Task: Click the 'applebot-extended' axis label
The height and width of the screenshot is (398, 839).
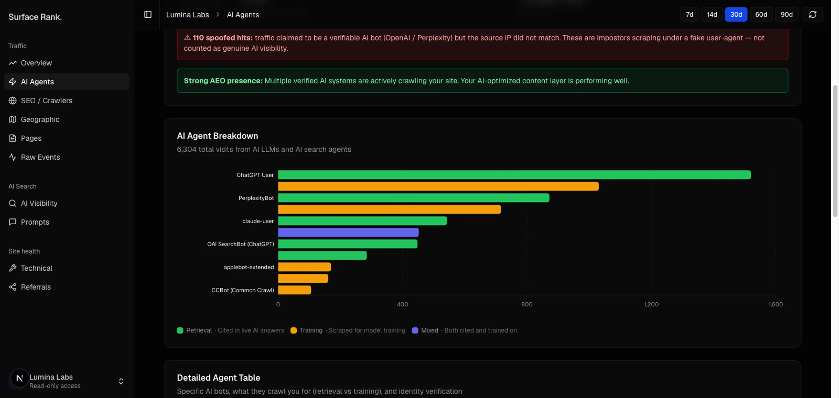Action: [249, 267]
